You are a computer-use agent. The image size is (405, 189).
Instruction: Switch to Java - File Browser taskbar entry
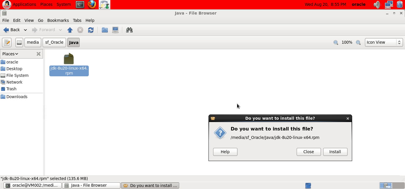coord(91,186)
